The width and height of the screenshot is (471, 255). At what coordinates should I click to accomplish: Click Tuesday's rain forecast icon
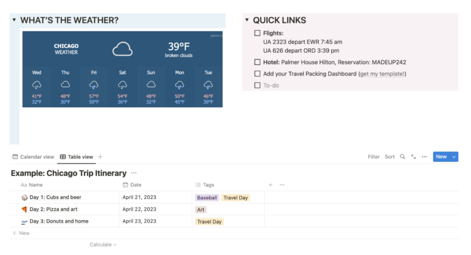tap(208, 85)
